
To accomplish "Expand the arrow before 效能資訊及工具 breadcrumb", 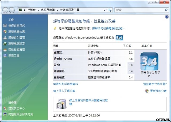I will [x=57, y=10].
